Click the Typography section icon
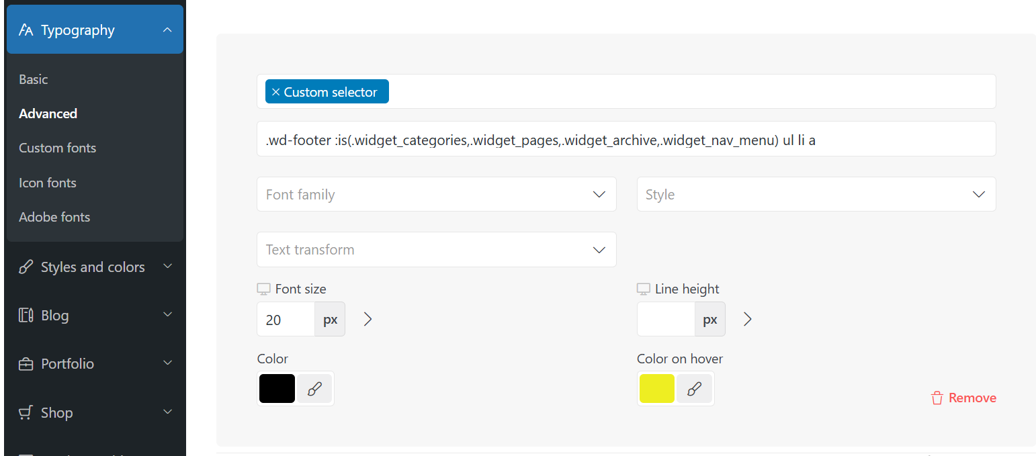The image size is (1036, 456). click(x=26, y=30)
